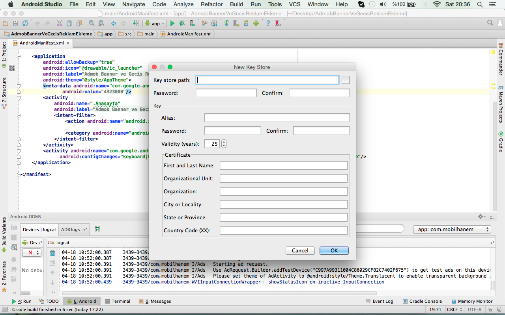Click the Save All floppy icon
Image resolution: width=505 pixels, height=315 pixels.
click(x=15, y=24)
